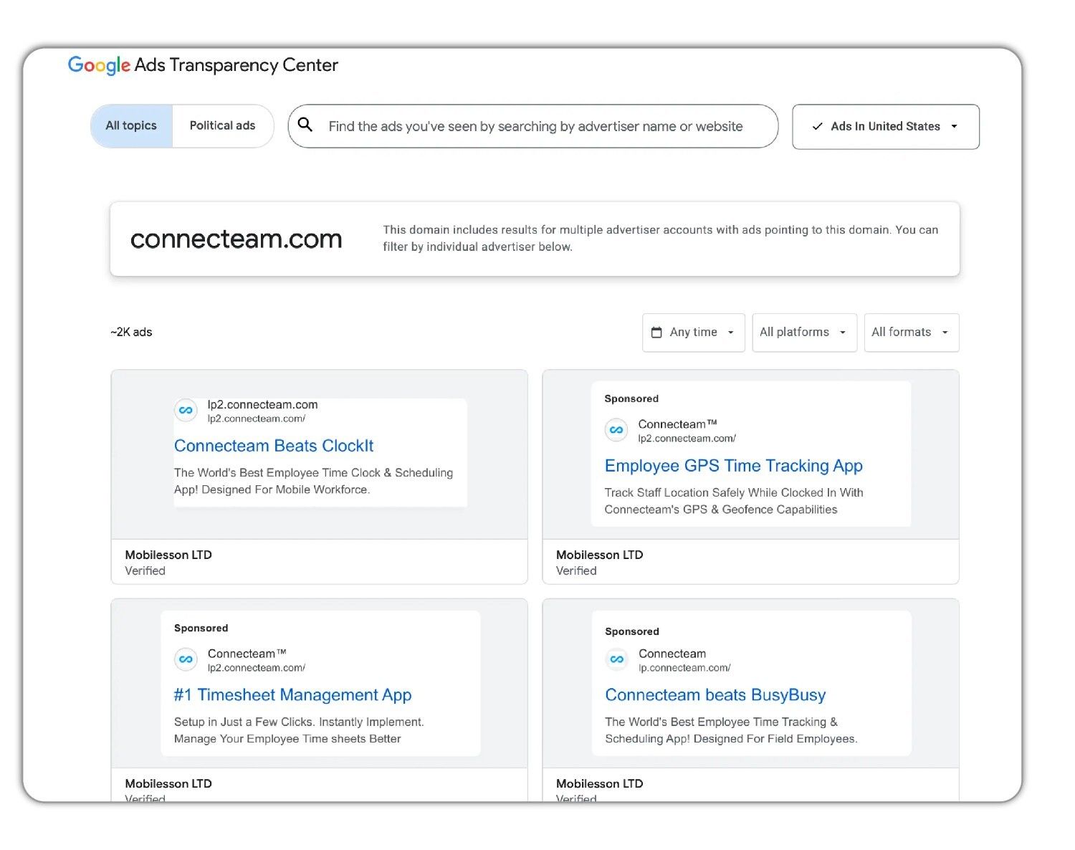Open the All formats dropdown
The height and width of the screenshot is (850, 1075).
pyautogui.click(x=911, y=333)
